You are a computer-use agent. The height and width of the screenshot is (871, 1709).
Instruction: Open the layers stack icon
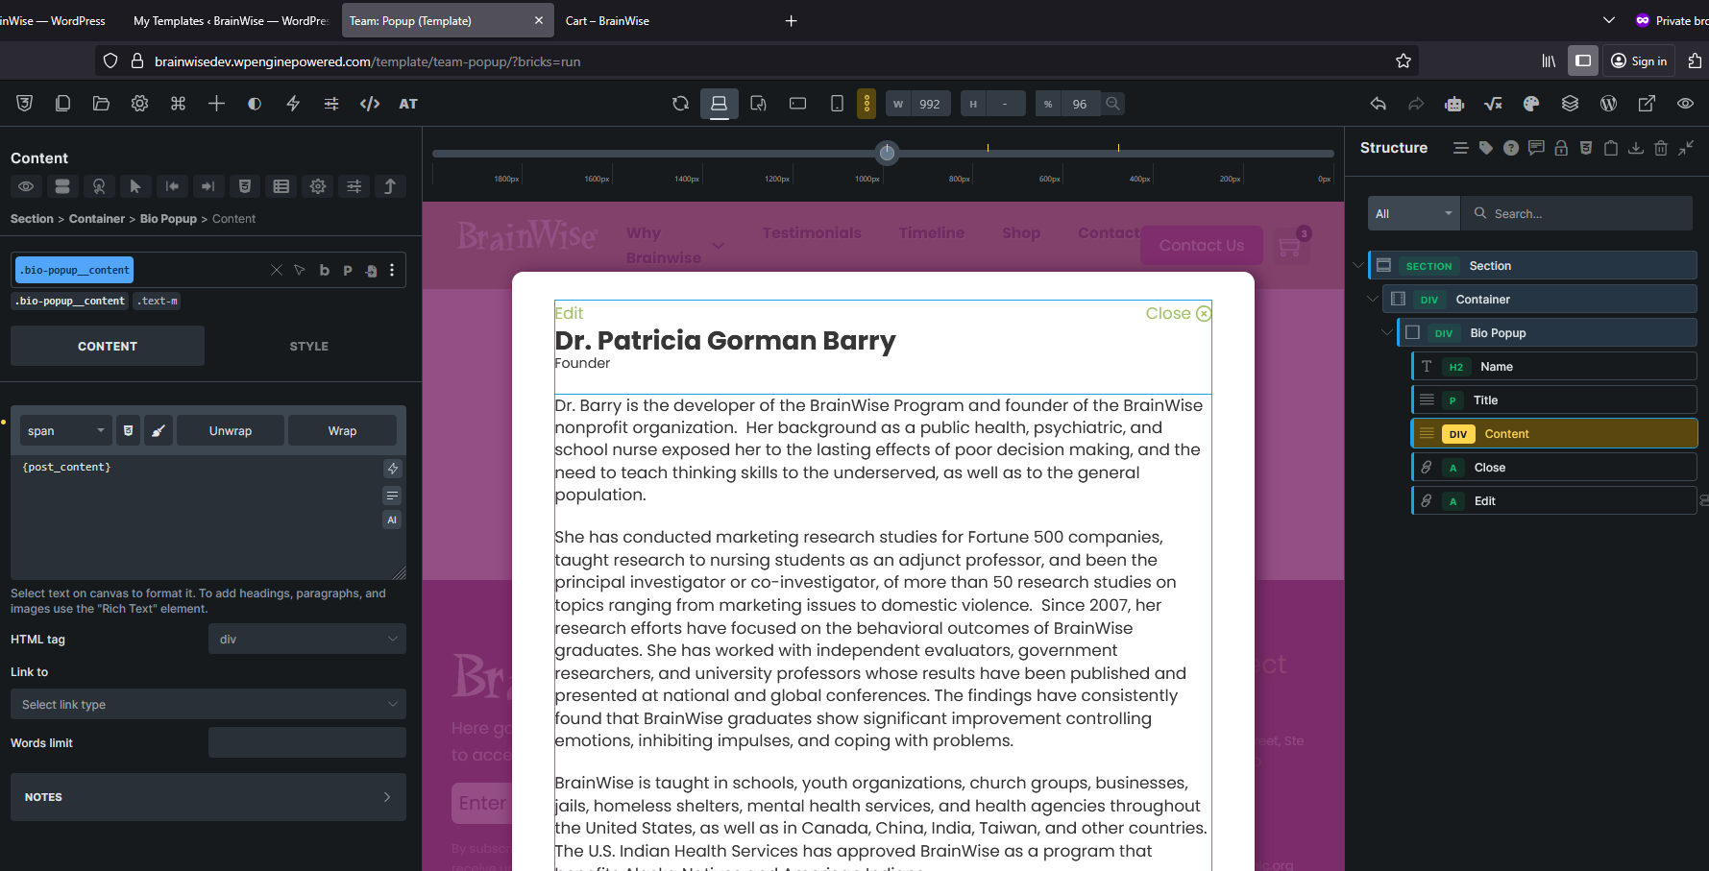pyautogui.click(x=1570, y=104)
